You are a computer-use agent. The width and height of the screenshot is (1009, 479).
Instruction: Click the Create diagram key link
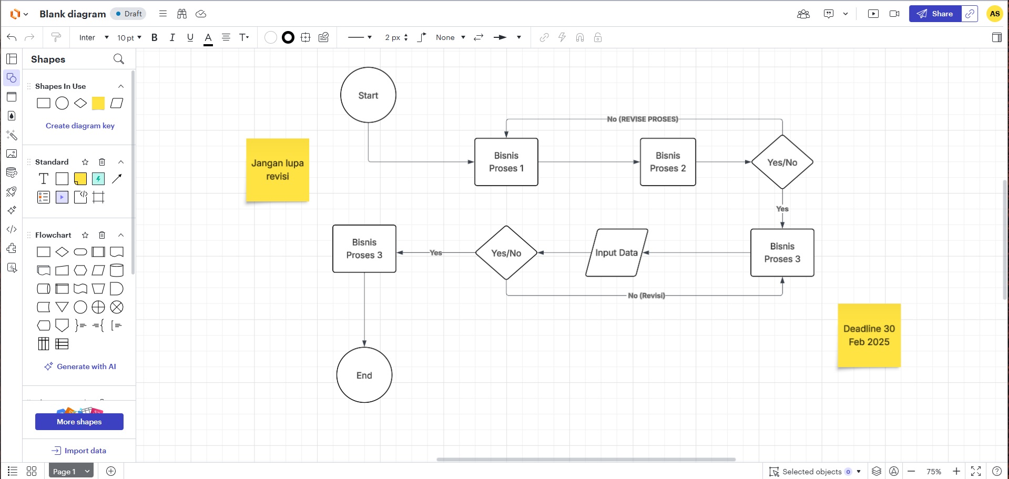click(x=80, y=126)
